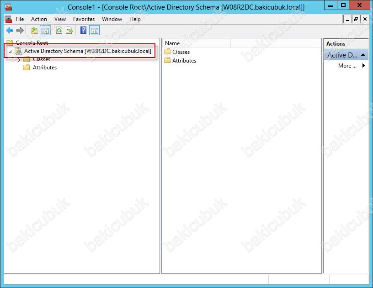
Task: Click Classes folder in the right pane
Action: (x=181, y=52)
